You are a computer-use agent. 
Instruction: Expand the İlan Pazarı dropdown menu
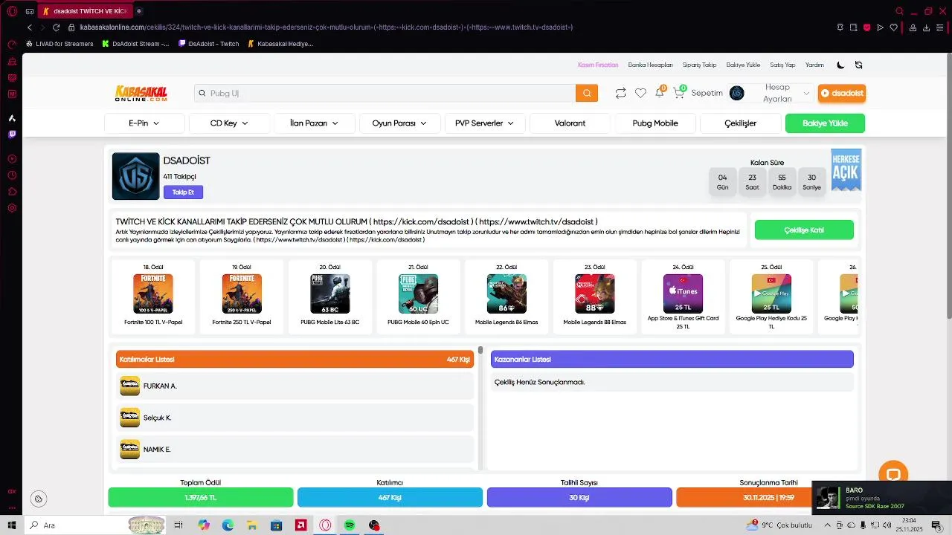(x=314, y=123)
